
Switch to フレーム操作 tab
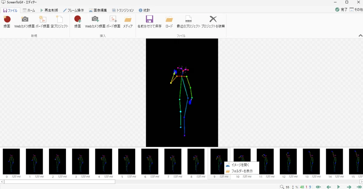(74, 10)
